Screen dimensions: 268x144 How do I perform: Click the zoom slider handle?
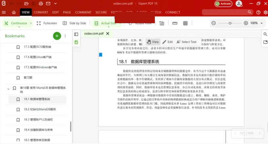pos(230,23)
